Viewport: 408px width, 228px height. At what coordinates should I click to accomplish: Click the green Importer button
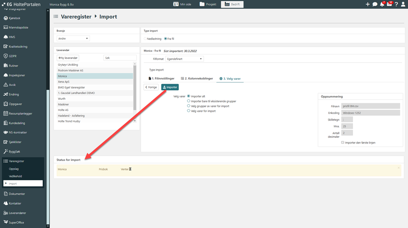pos(170,87)
